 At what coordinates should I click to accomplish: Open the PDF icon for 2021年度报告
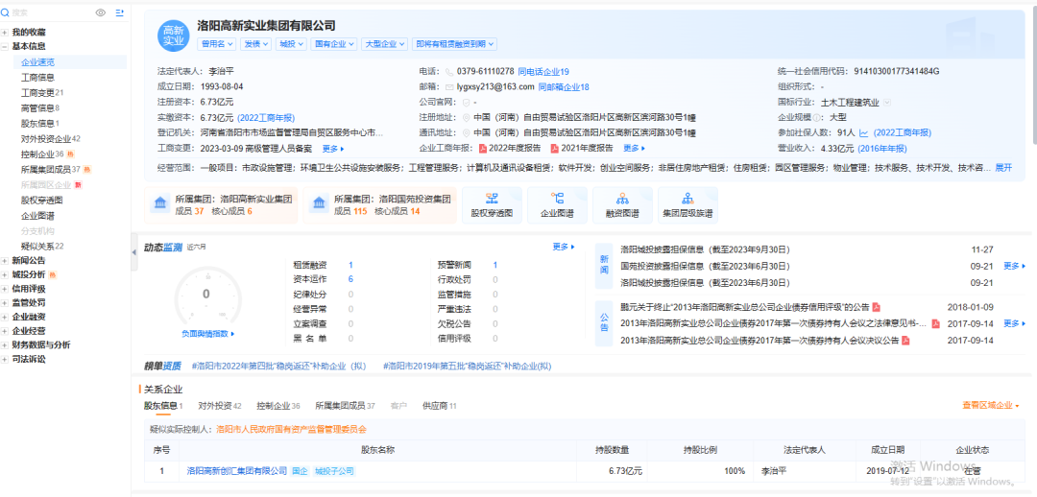coord(555,148)
